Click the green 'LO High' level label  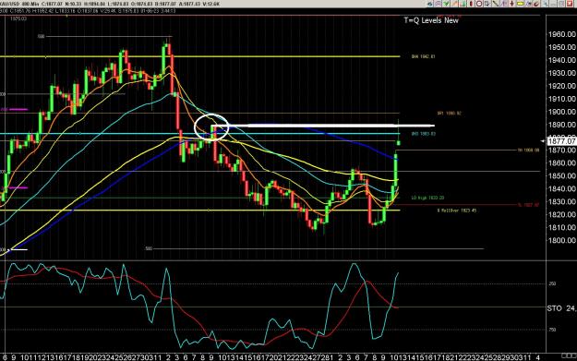tap(427, 198)
